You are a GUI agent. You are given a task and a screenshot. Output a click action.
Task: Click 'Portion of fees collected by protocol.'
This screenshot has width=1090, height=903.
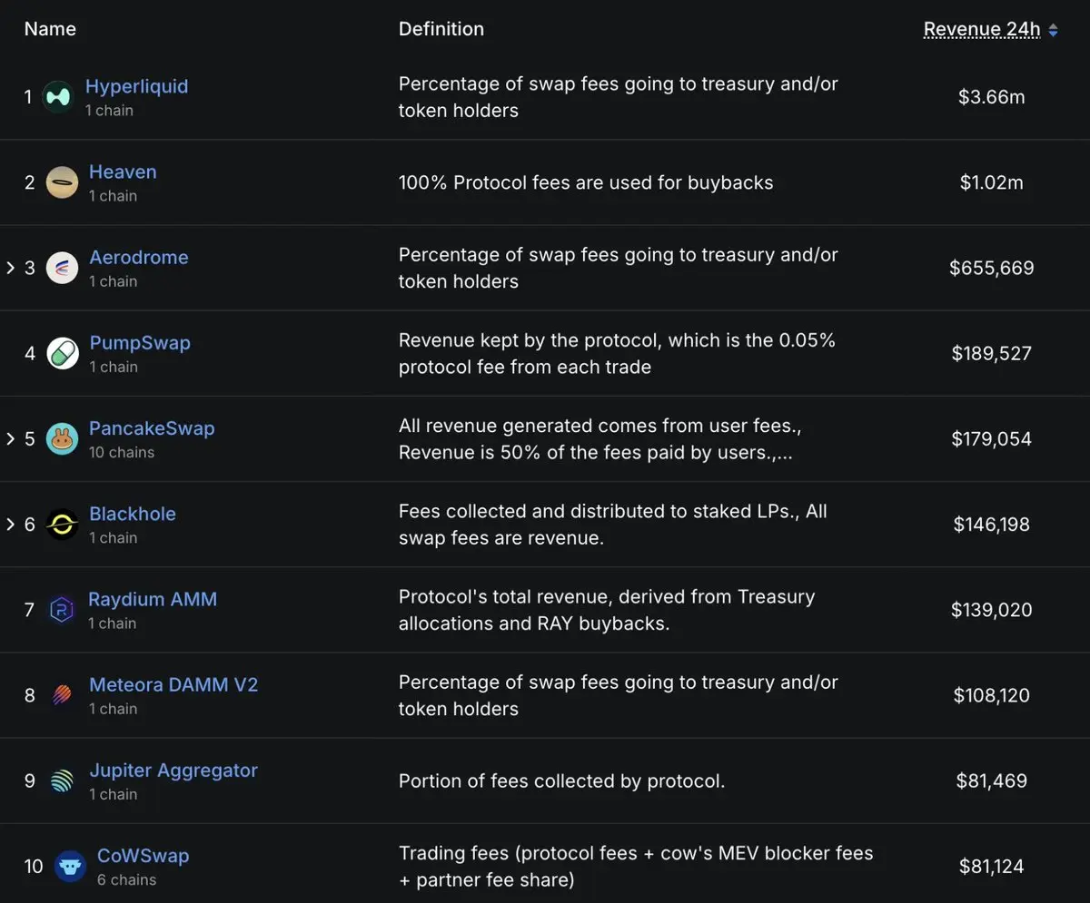562,780
